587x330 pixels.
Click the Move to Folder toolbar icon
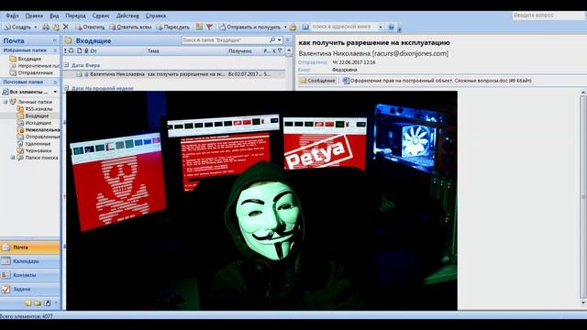coord(56,27)
